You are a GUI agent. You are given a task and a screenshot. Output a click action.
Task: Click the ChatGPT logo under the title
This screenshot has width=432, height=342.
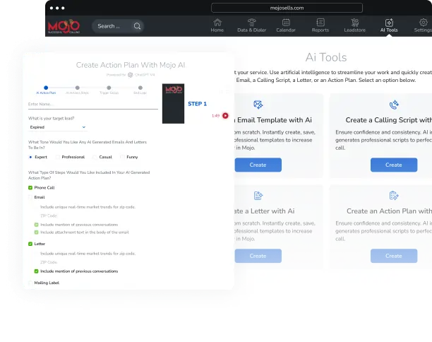(131, 75)
